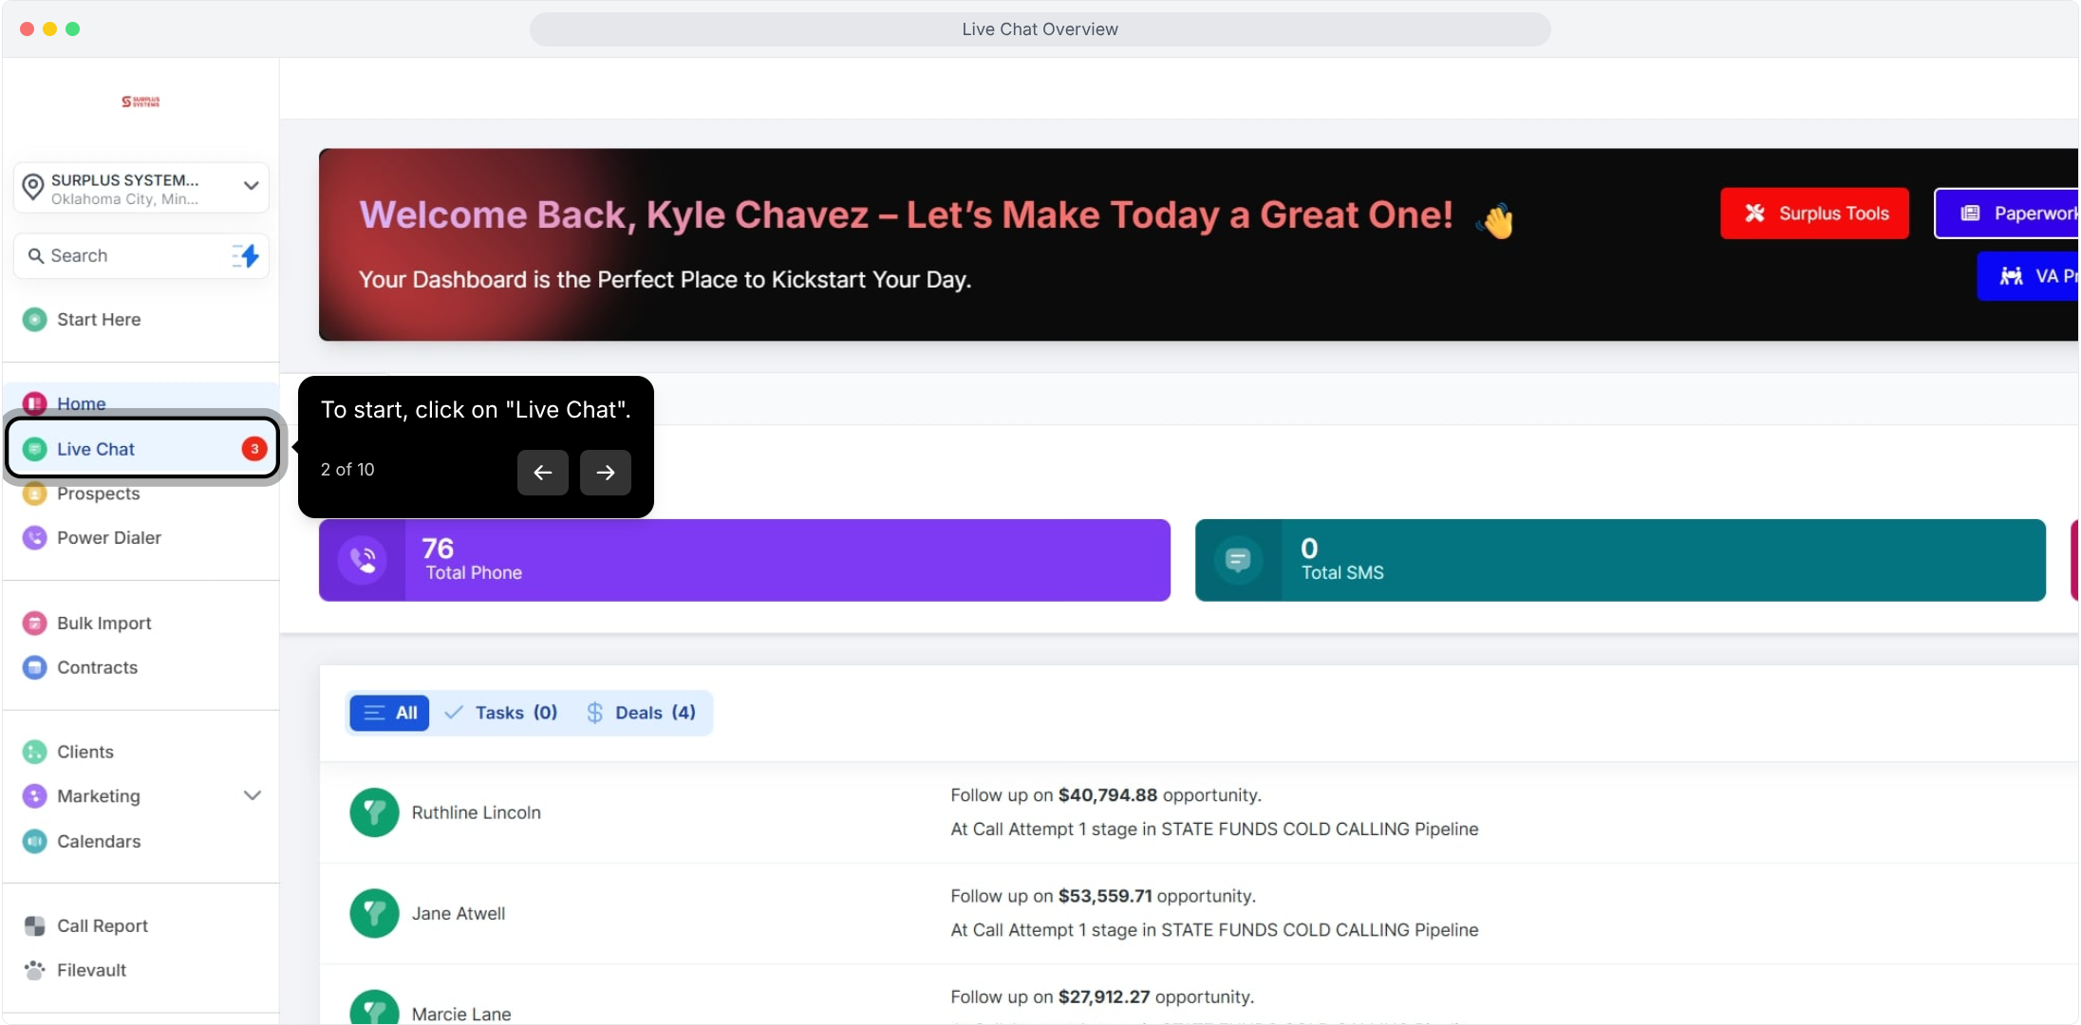Click the Power Dialer sidebar icon

point(34,537)
